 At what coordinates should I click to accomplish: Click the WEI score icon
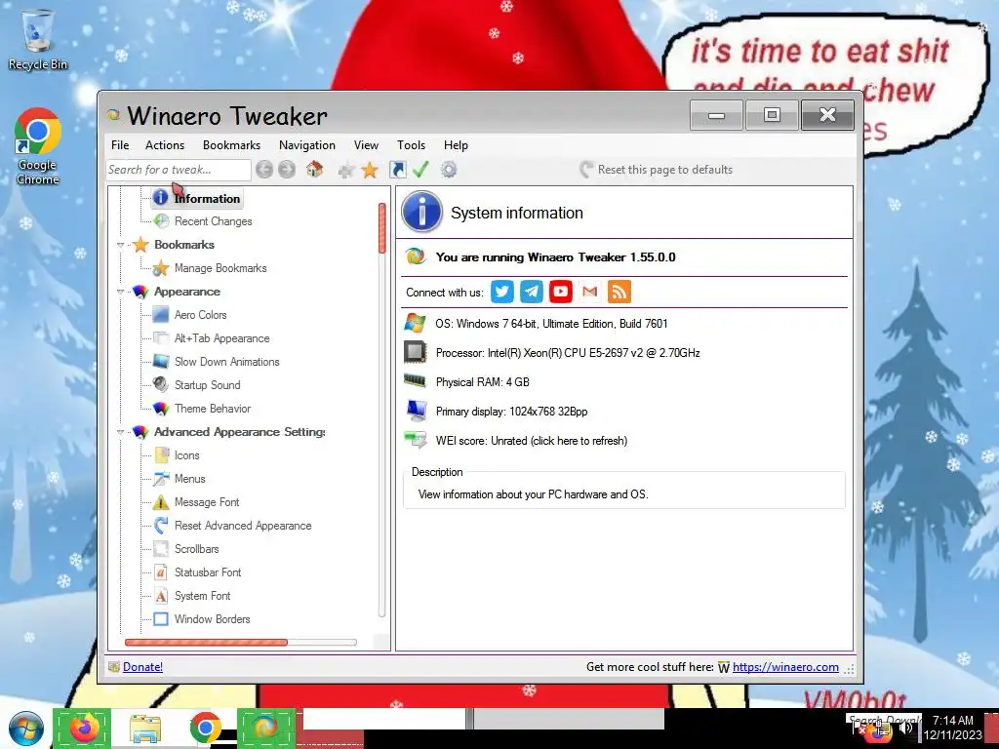pyautogui.click(x=416, y=440)
